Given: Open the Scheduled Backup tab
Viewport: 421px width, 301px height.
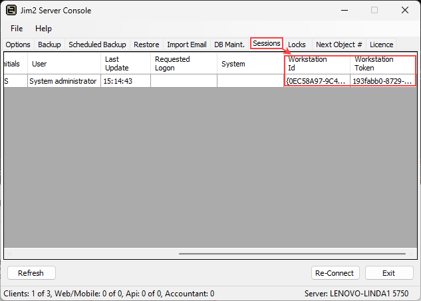Looking at the screenshot, I should 97,45.
